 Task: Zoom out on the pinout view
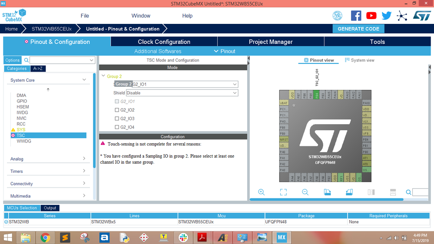coord(305,192)
